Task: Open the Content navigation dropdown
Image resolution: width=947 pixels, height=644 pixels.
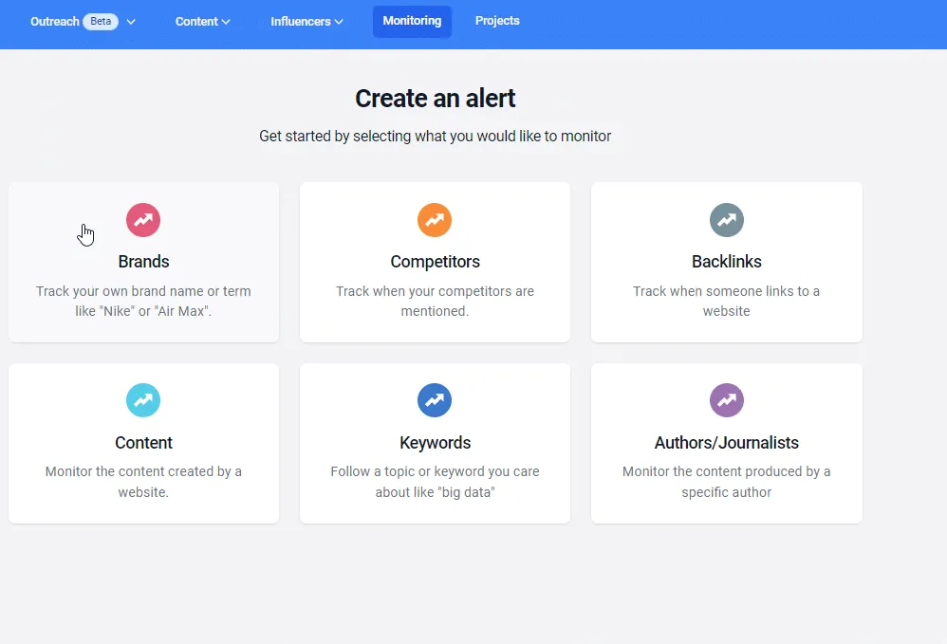Action: pyautogui.click(x=201, y=21)
